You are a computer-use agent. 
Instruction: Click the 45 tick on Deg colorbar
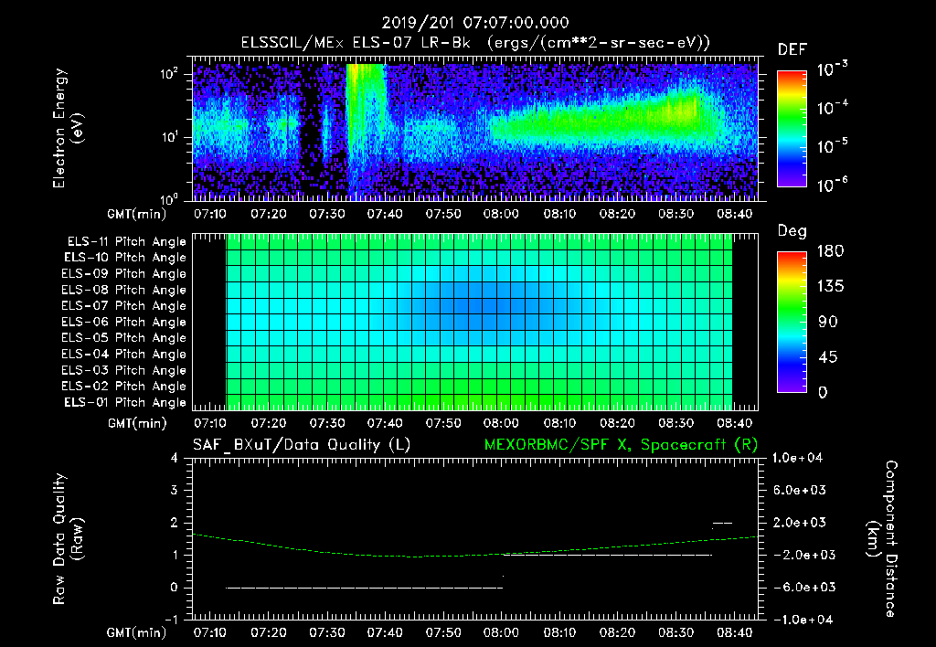tap(828, 357)
